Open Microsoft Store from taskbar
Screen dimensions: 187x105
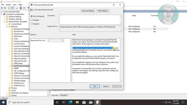pos(84,102)
